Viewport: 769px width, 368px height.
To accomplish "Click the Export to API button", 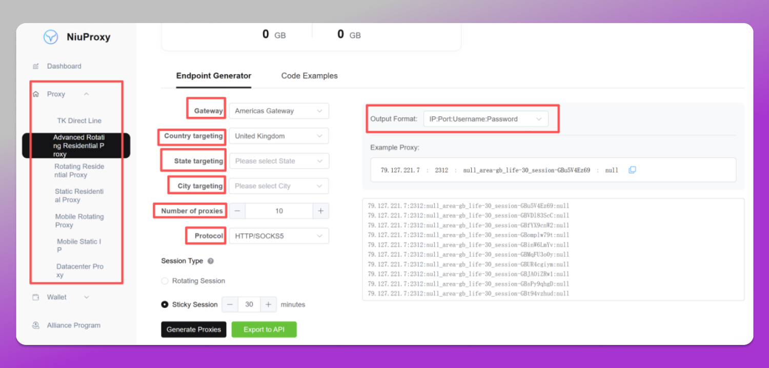I will pos(264,330).
